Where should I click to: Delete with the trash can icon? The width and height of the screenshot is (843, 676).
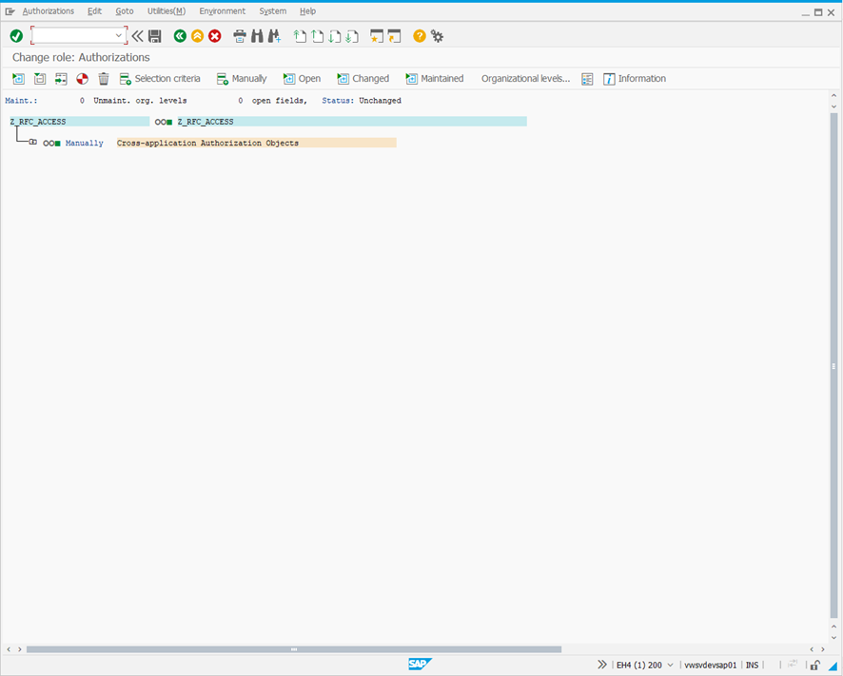(x=103, y=79)
